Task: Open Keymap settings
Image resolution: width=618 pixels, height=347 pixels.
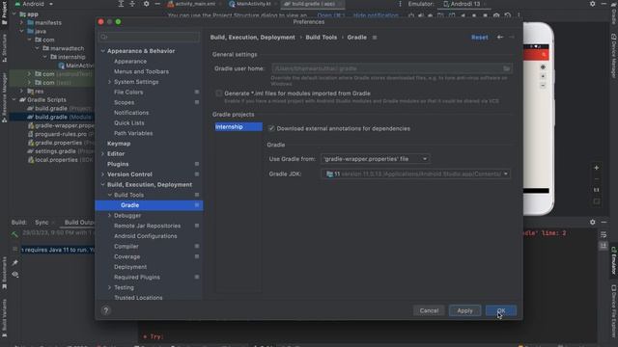Action: click(x=119, y=144)
